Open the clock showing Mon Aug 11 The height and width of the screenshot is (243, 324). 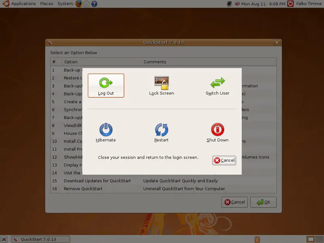pyautogui.click(x=263, y=4)
